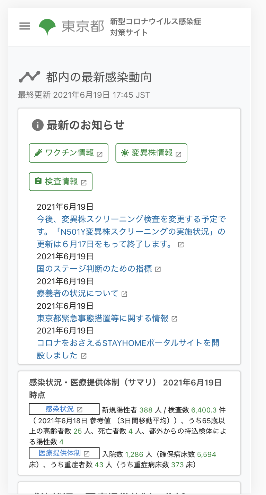Click the clipboard icon on 検査情報 button
Viewport: 266px width, 495px height.
[x=38, y=181]
